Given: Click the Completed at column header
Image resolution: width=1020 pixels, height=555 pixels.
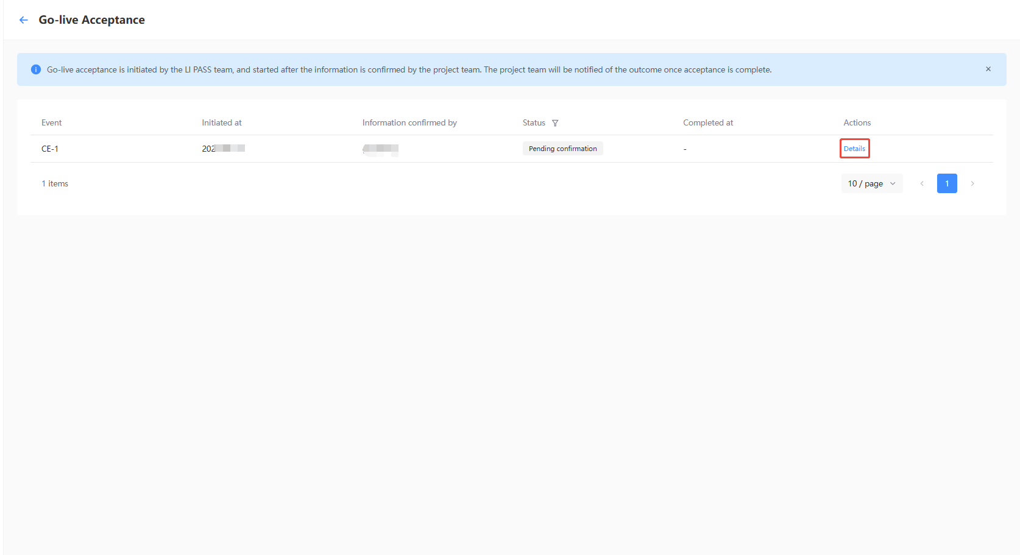Looking at the screenshot, I should pyautogui.click(x=708, y=122).
